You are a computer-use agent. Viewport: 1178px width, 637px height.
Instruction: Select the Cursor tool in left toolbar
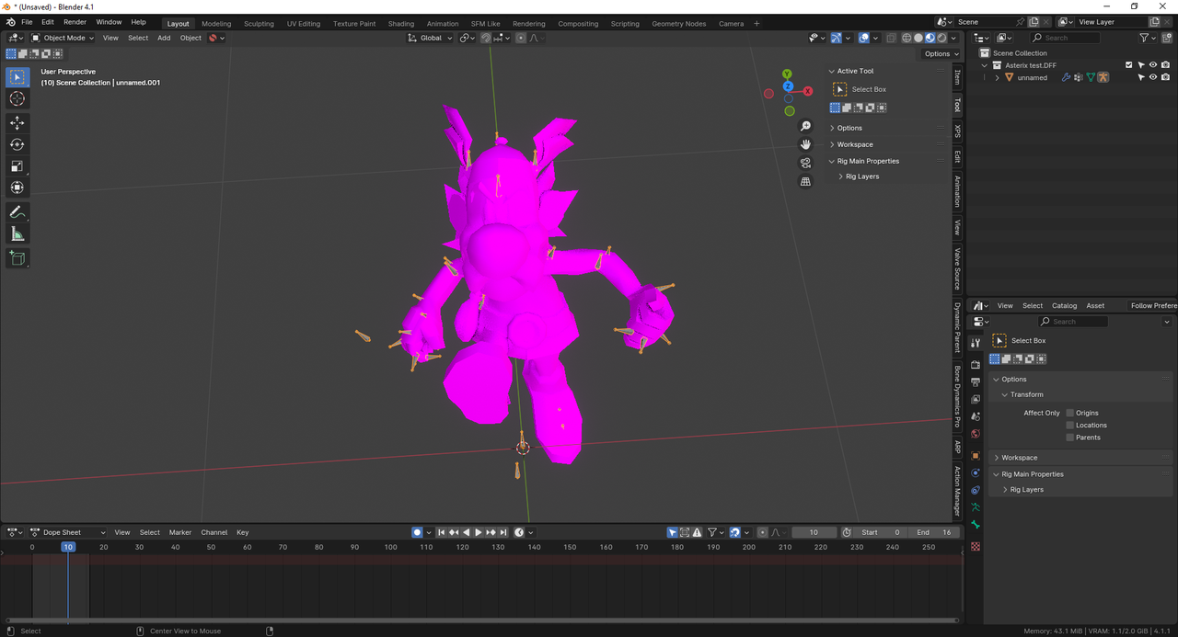coord(17,99)
